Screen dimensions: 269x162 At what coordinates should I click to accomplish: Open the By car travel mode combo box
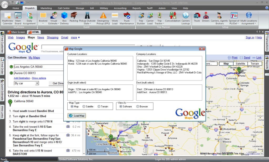click(x=26, y=83)
